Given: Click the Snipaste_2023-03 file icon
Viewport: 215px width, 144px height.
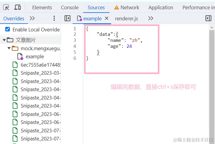Looking at the screenshot, I should point(15,73).
